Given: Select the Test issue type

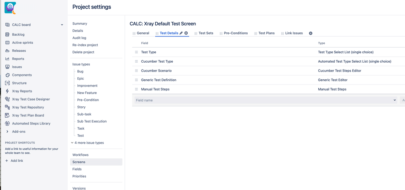Looking at the screenshot, I should pos(80,135).
